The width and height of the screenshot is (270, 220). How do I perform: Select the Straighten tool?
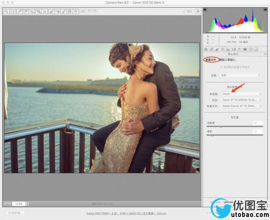point(45,11)
